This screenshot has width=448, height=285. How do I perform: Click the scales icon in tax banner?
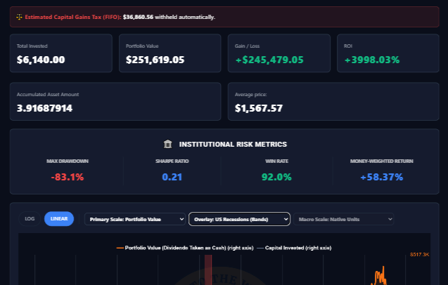[19, 17]
